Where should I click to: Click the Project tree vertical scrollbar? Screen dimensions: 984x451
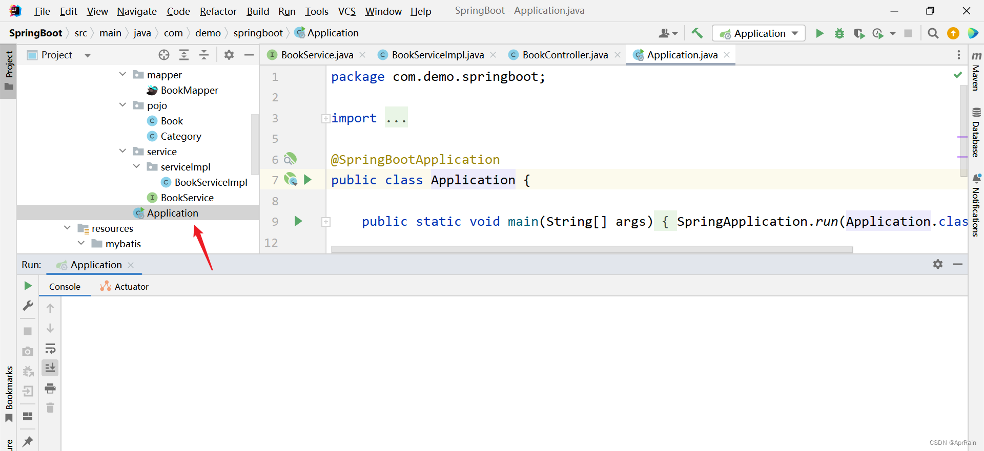point(255,144)
